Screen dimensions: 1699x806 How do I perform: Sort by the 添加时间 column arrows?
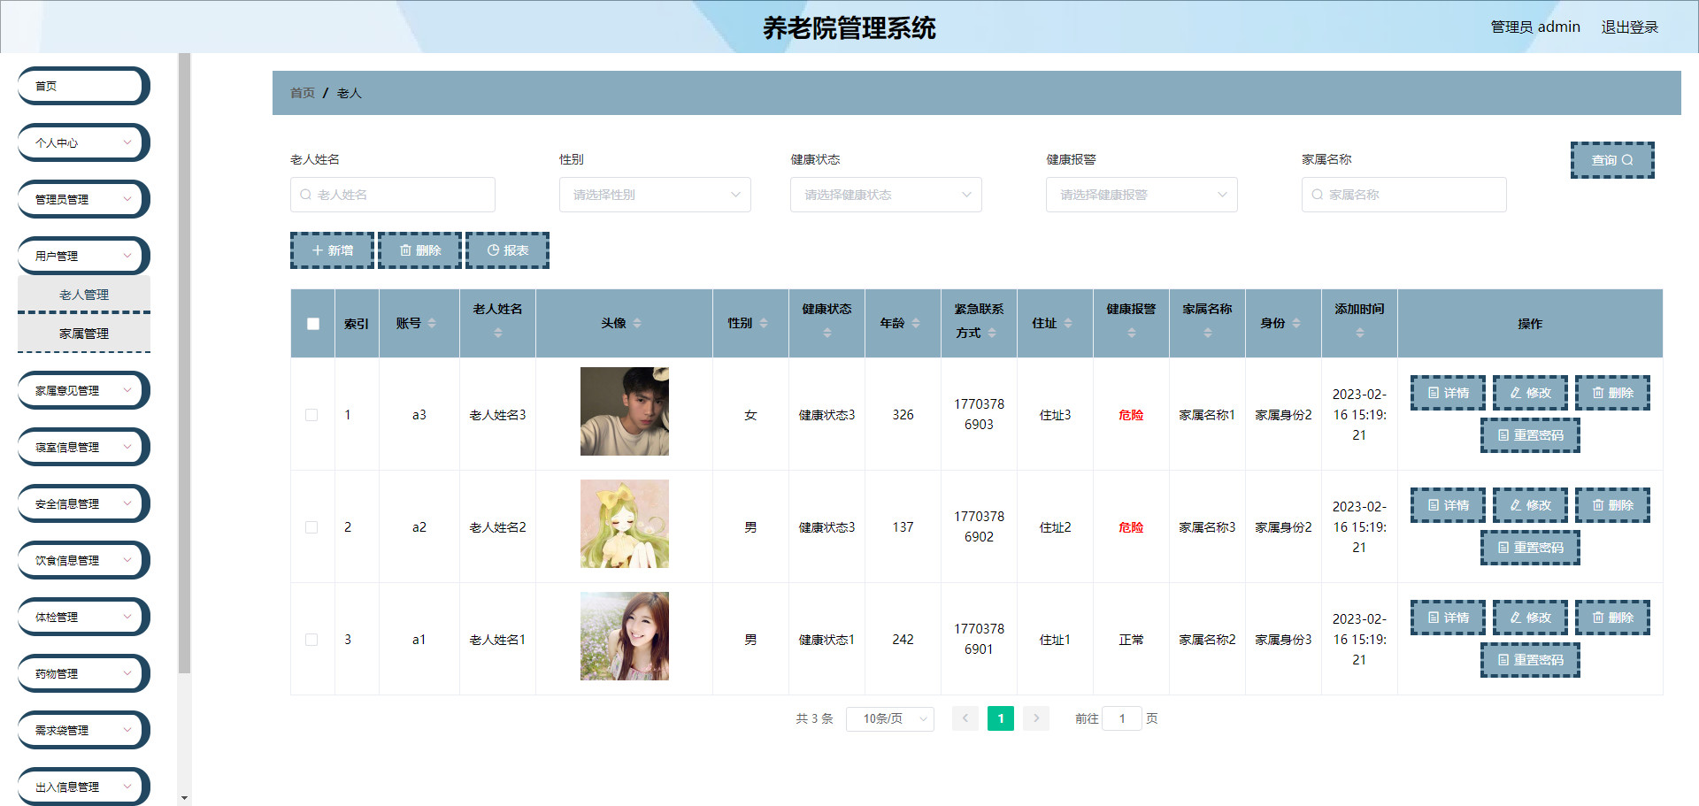(x=1360, y=333)
